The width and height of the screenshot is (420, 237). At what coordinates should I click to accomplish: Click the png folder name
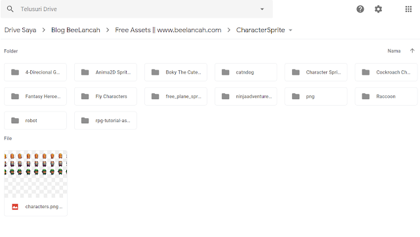[x=310, y=97]
